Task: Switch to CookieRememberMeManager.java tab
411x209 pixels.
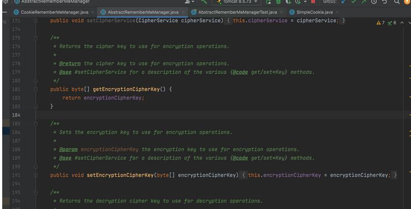Action: tap(54, 12)
